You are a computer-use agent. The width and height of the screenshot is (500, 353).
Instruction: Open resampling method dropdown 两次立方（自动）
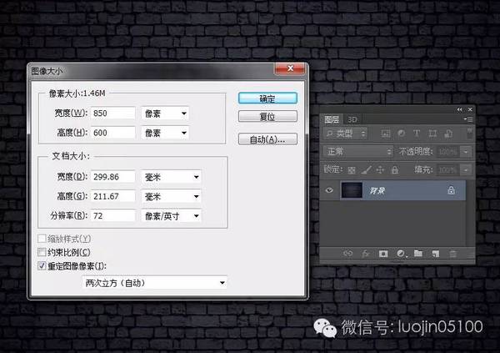tap(155, 283)
